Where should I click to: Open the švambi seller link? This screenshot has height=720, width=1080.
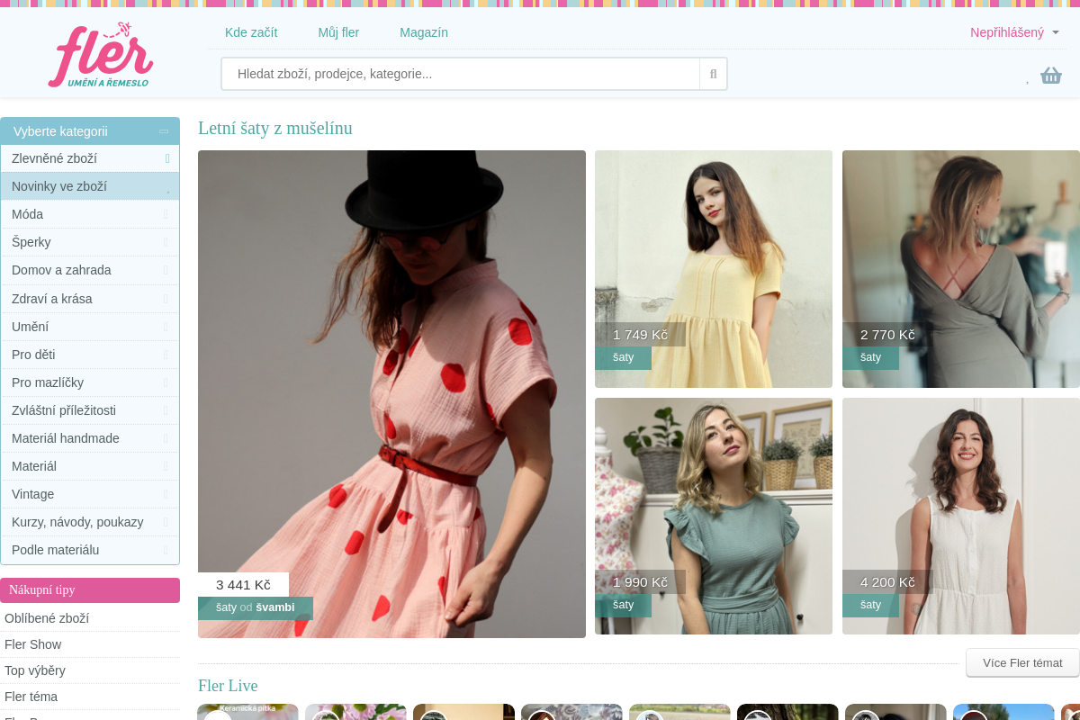(x=275, y=607)
